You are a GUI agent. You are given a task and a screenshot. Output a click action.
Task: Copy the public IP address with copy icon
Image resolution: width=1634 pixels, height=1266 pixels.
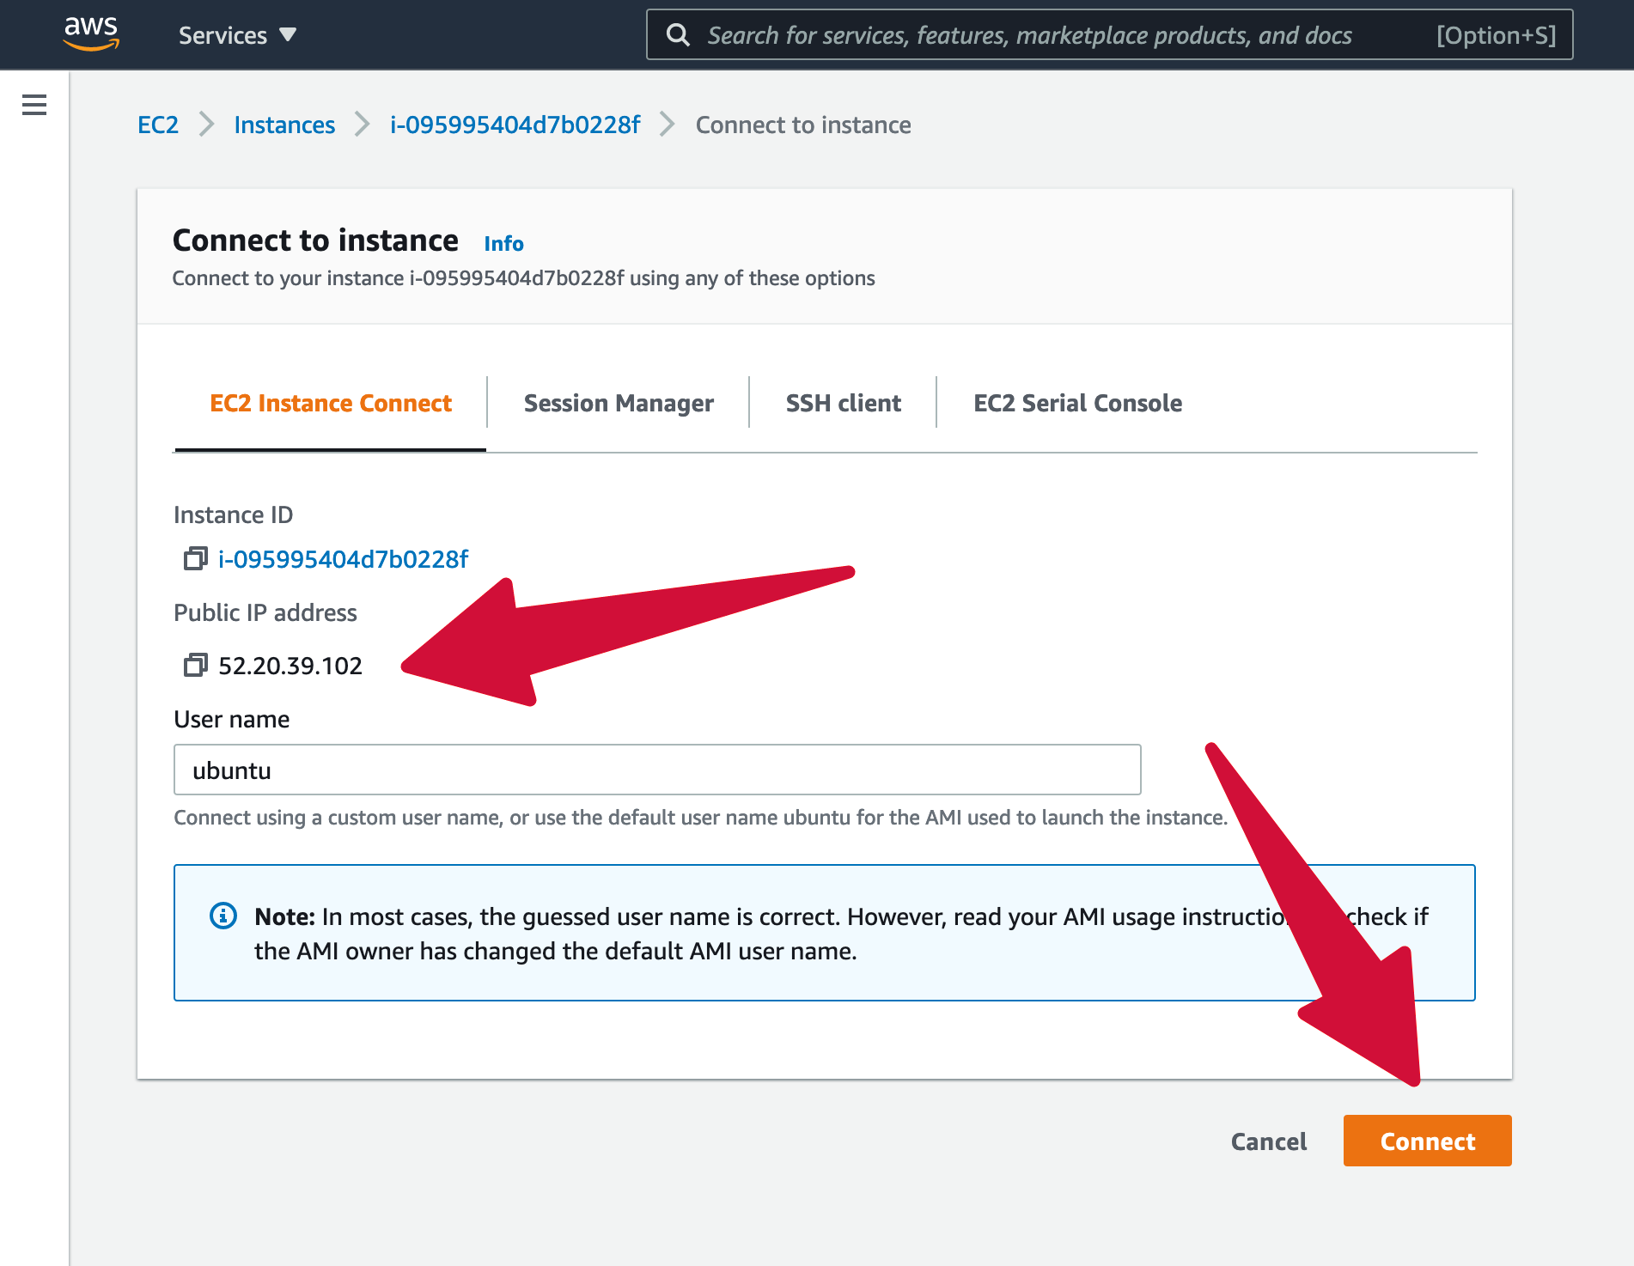click(195, 666)
